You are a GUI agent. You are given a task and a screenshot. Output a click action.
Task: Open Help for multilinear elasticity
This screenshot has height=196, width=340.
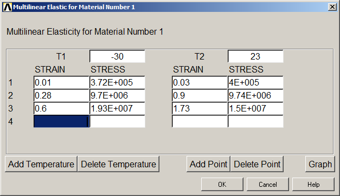click(313, 184)
